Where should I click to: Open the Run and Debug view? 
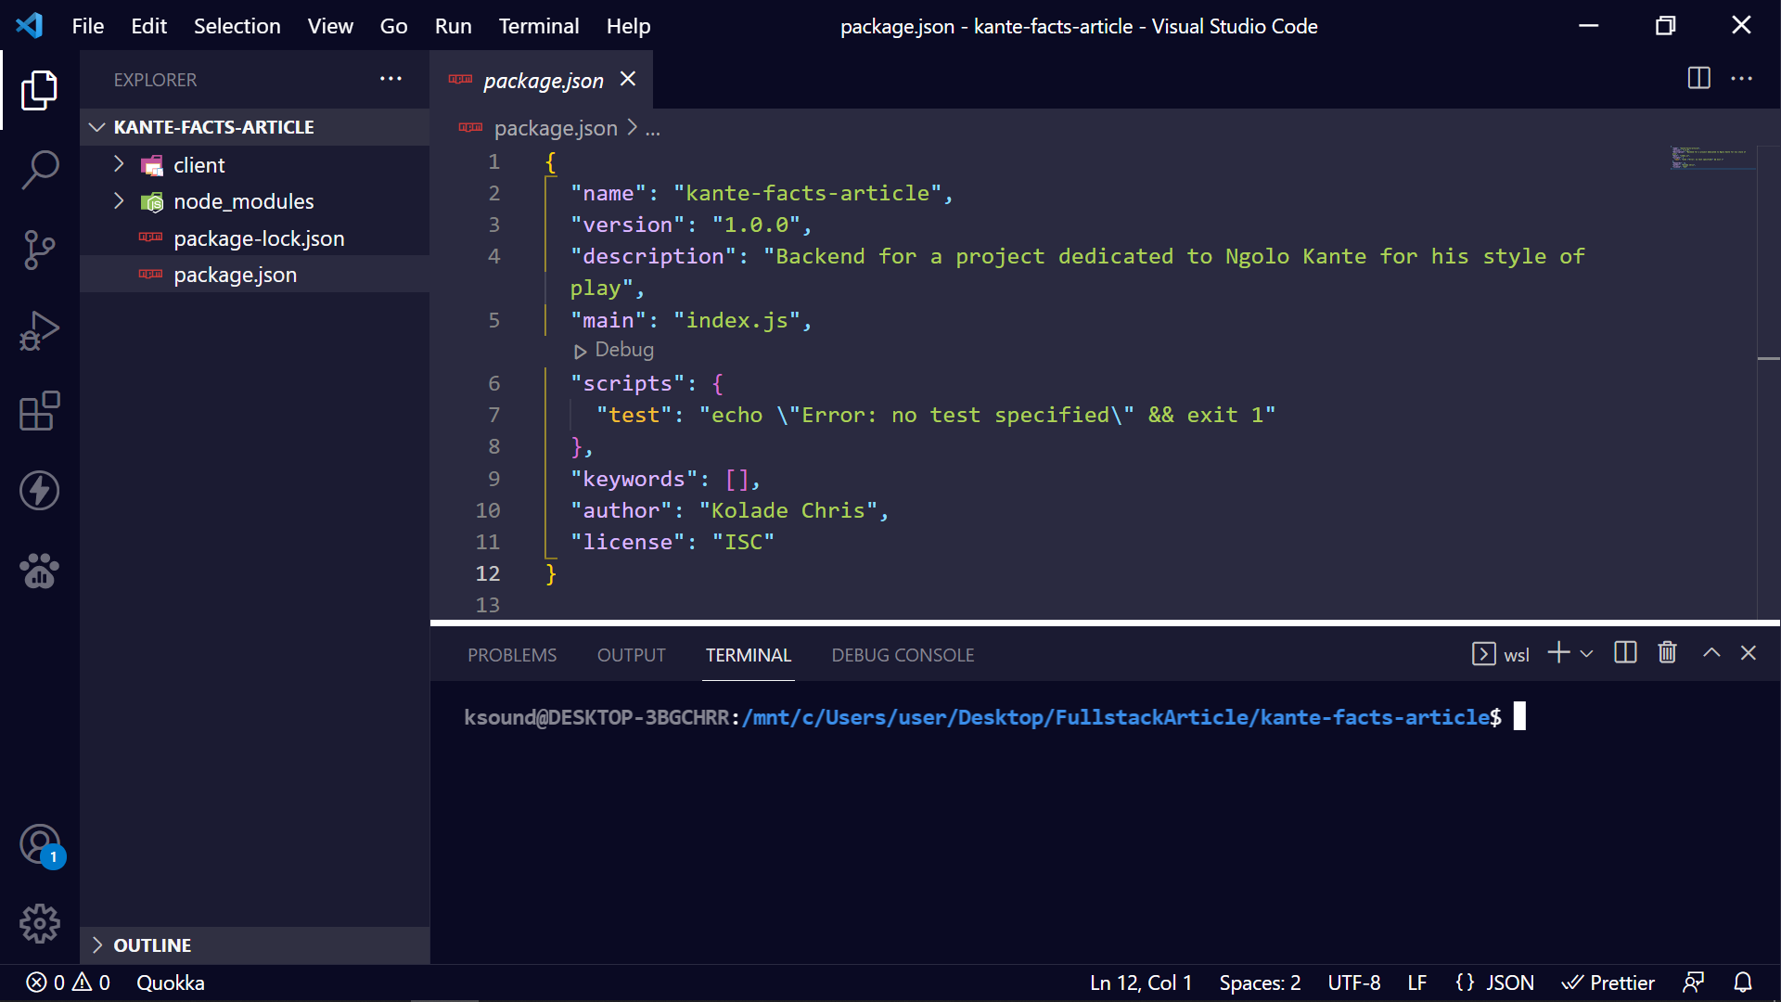click(x=40, y=330)
